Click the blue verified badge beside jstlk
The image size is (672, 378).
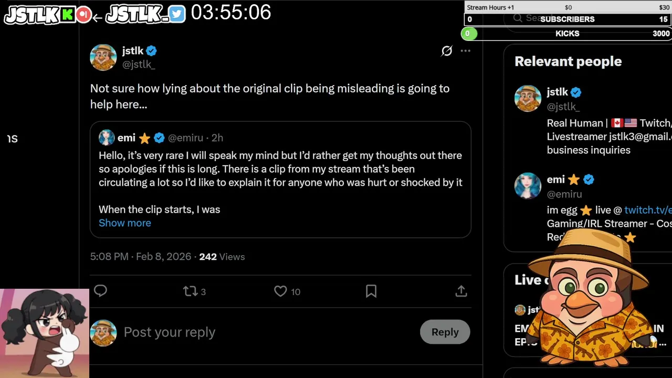click(x=152, y=51)
